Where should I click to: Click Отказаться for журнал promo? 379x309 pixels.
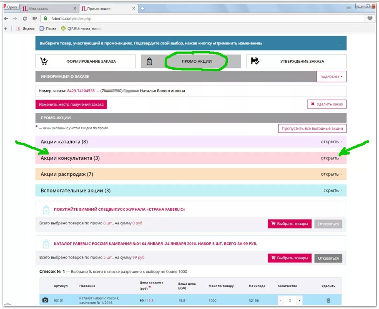[328, 224]
